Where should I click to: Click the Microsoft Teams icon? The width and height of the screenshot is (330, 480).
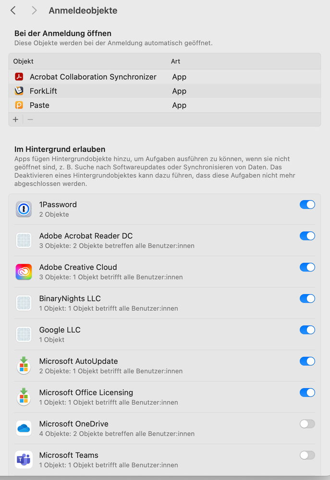[x=24, y=460]
